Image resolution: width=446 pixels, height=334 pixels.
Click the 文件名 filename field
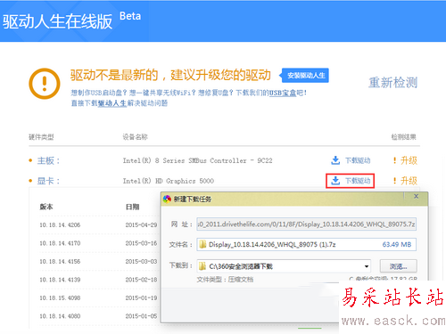(306, 244)
